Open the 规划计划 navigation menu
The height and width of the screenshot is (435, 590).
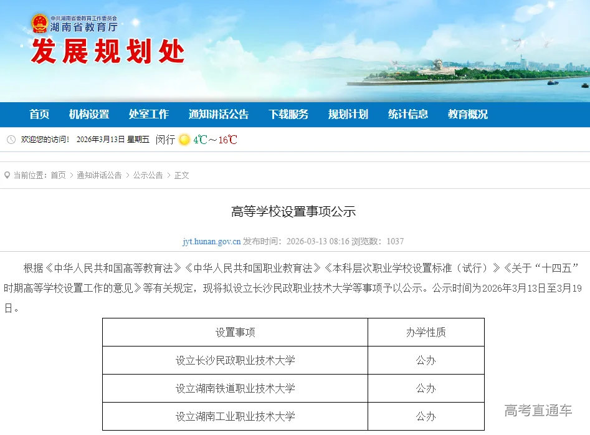[x=346, y=115]
